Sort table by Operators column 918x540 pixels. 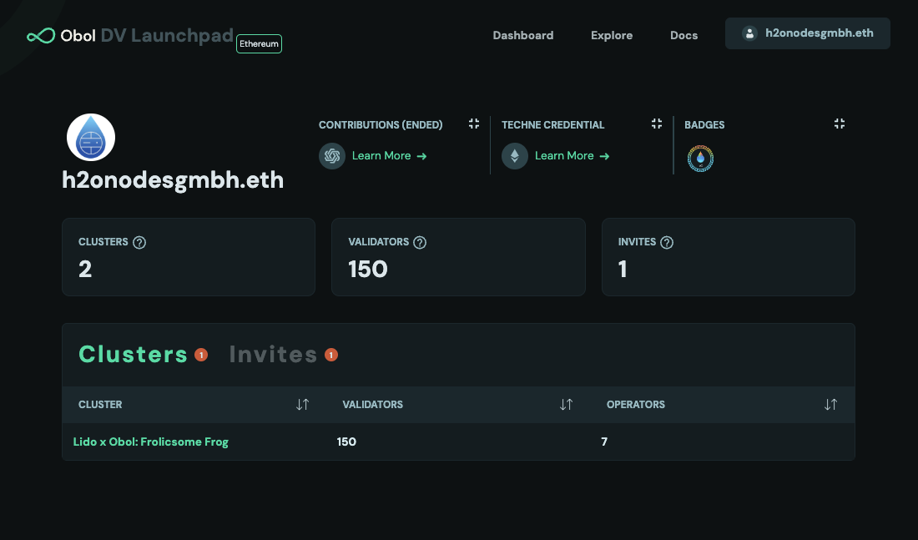click(830, 404)
